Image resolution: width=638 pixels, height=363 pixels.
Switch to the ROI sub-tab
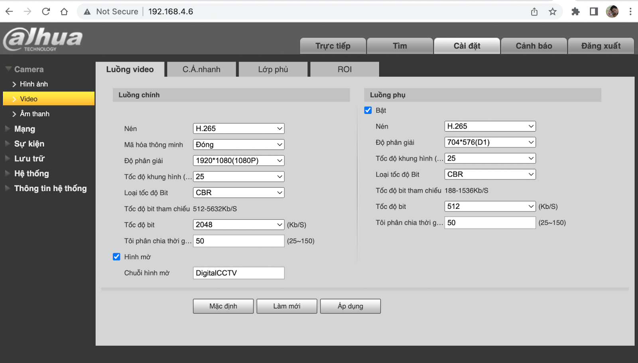(x=345, y=69)
